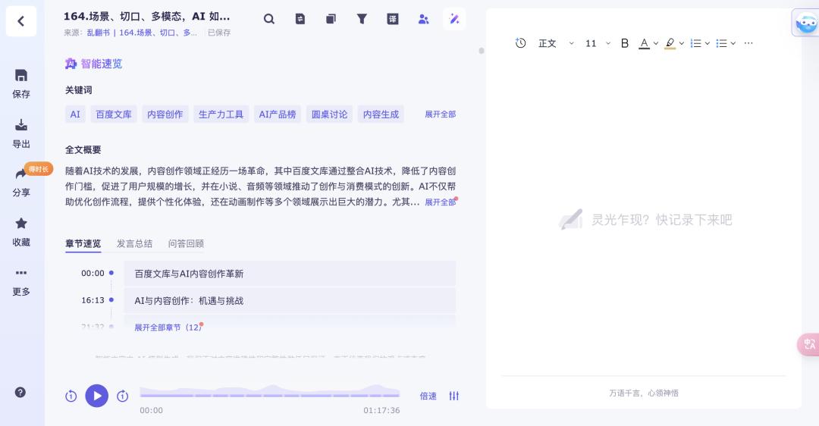
Task: Click the speaker people icon
Action: pos(424,19)
